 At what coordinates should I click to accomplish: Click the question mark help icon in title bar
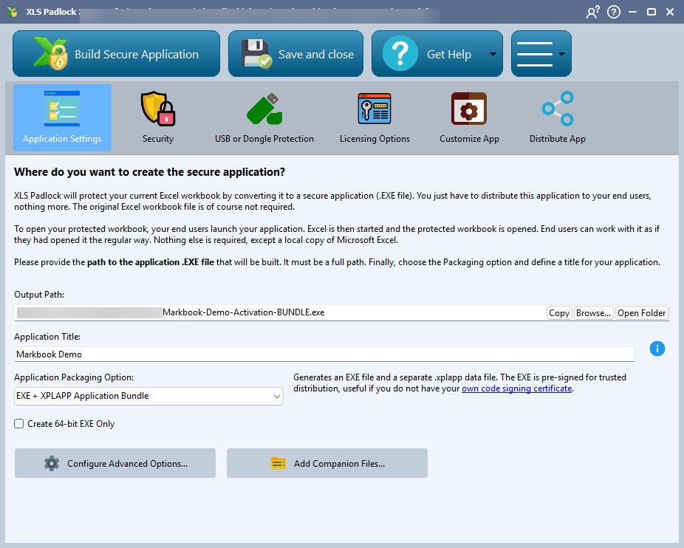pyautogui.click(x=614, y=12)
